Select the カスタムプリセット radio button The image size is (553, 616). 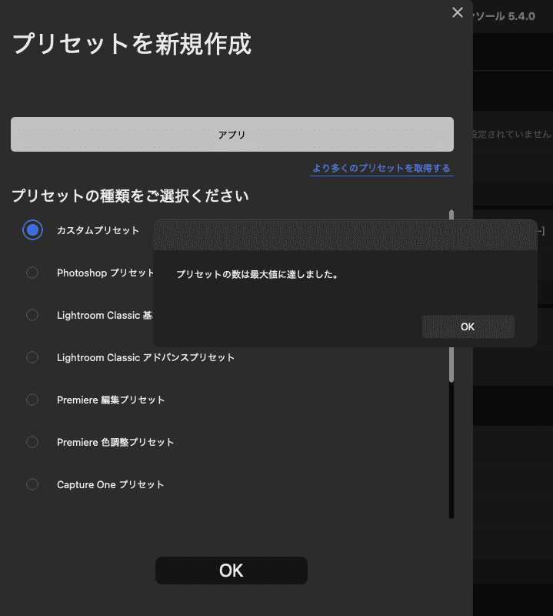click(32, 230)
